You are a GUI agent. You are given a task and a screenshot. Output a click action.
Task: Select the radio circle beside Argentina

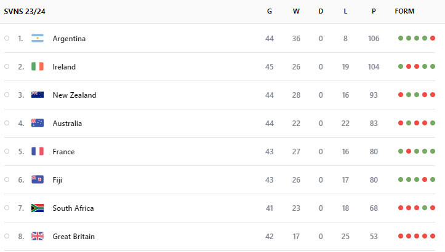pyautogui.click(x=7, y=38)
